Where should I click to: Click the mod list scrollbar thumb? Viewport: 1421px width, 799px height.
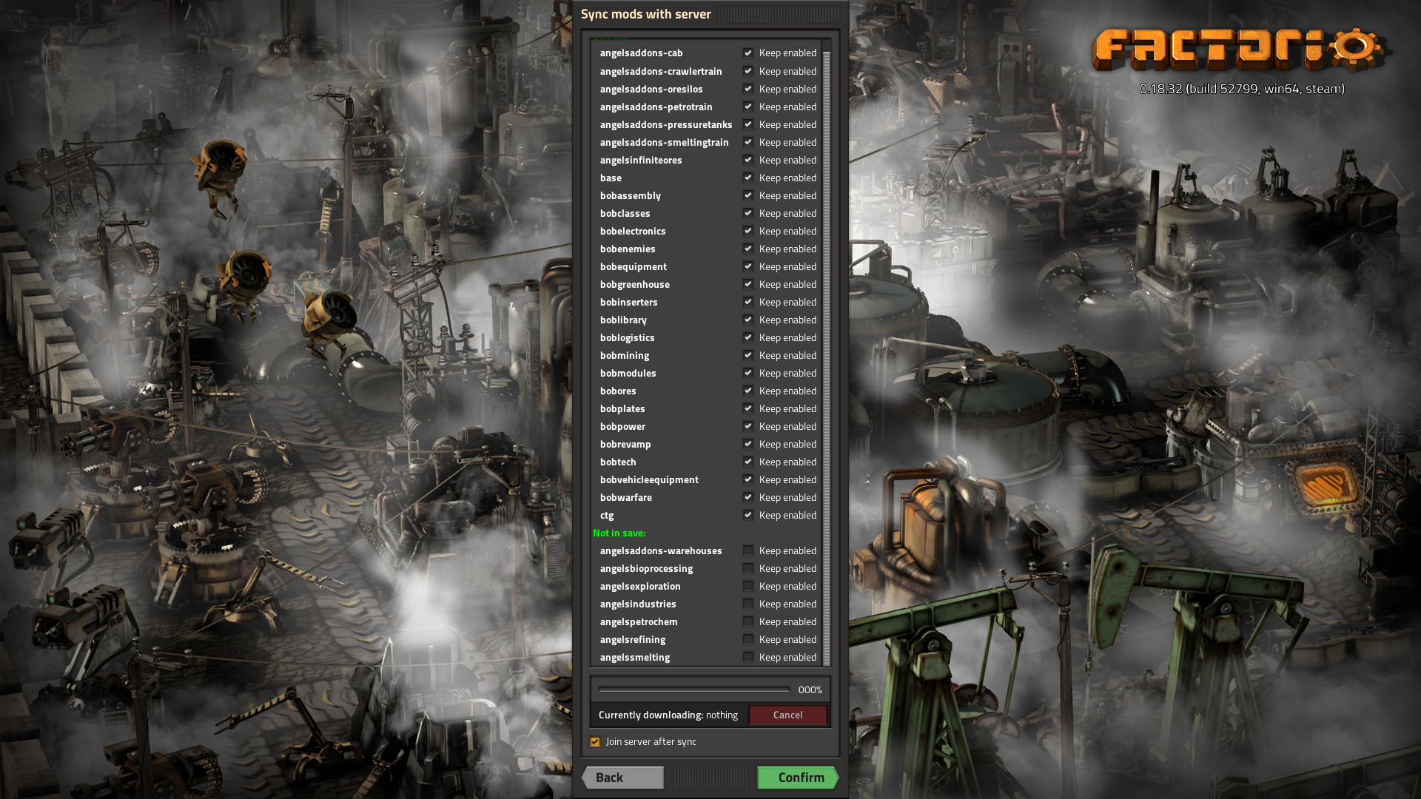827,358
